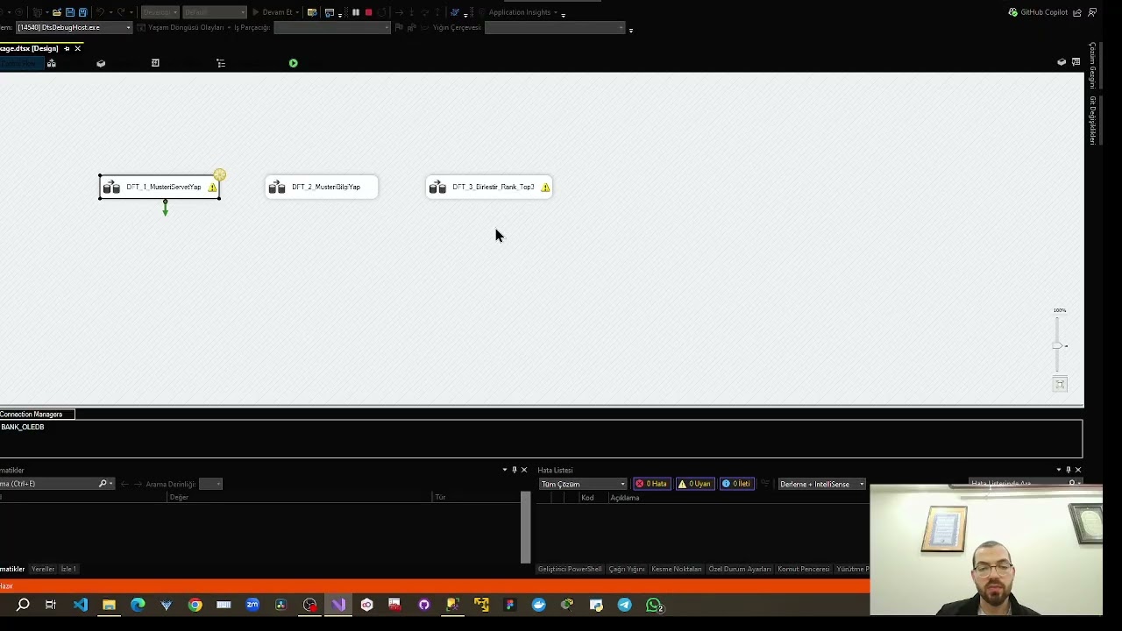The image size is (1122, 631).
Task: Select the BANK_OLEDB connection manager
Action: pos(23,427)
